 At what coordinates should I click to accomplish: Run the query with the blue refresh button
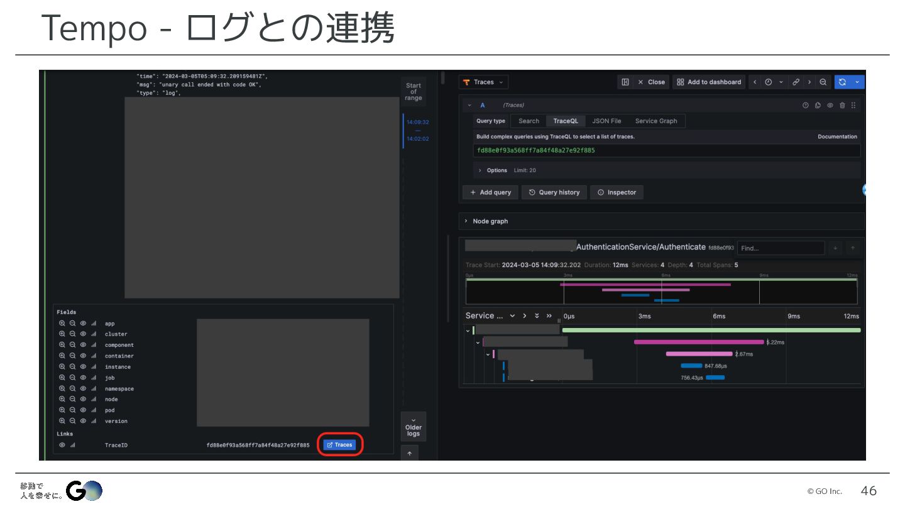click(x=842, y=82)
